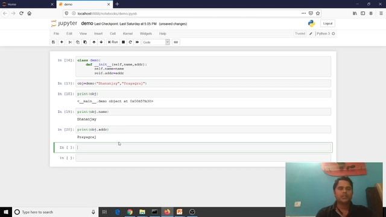Close the demo browser tab
The image size is (386, 217).
(109, 4)
